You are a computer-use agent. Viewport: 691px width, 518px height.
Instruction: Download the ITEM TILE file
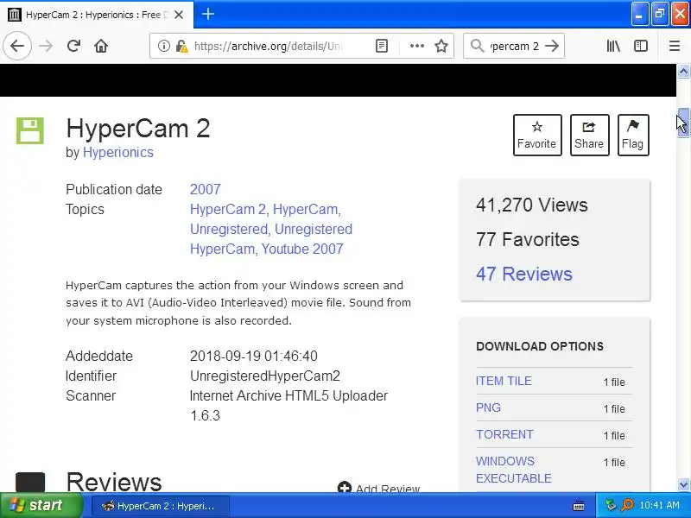coord(504,381)
